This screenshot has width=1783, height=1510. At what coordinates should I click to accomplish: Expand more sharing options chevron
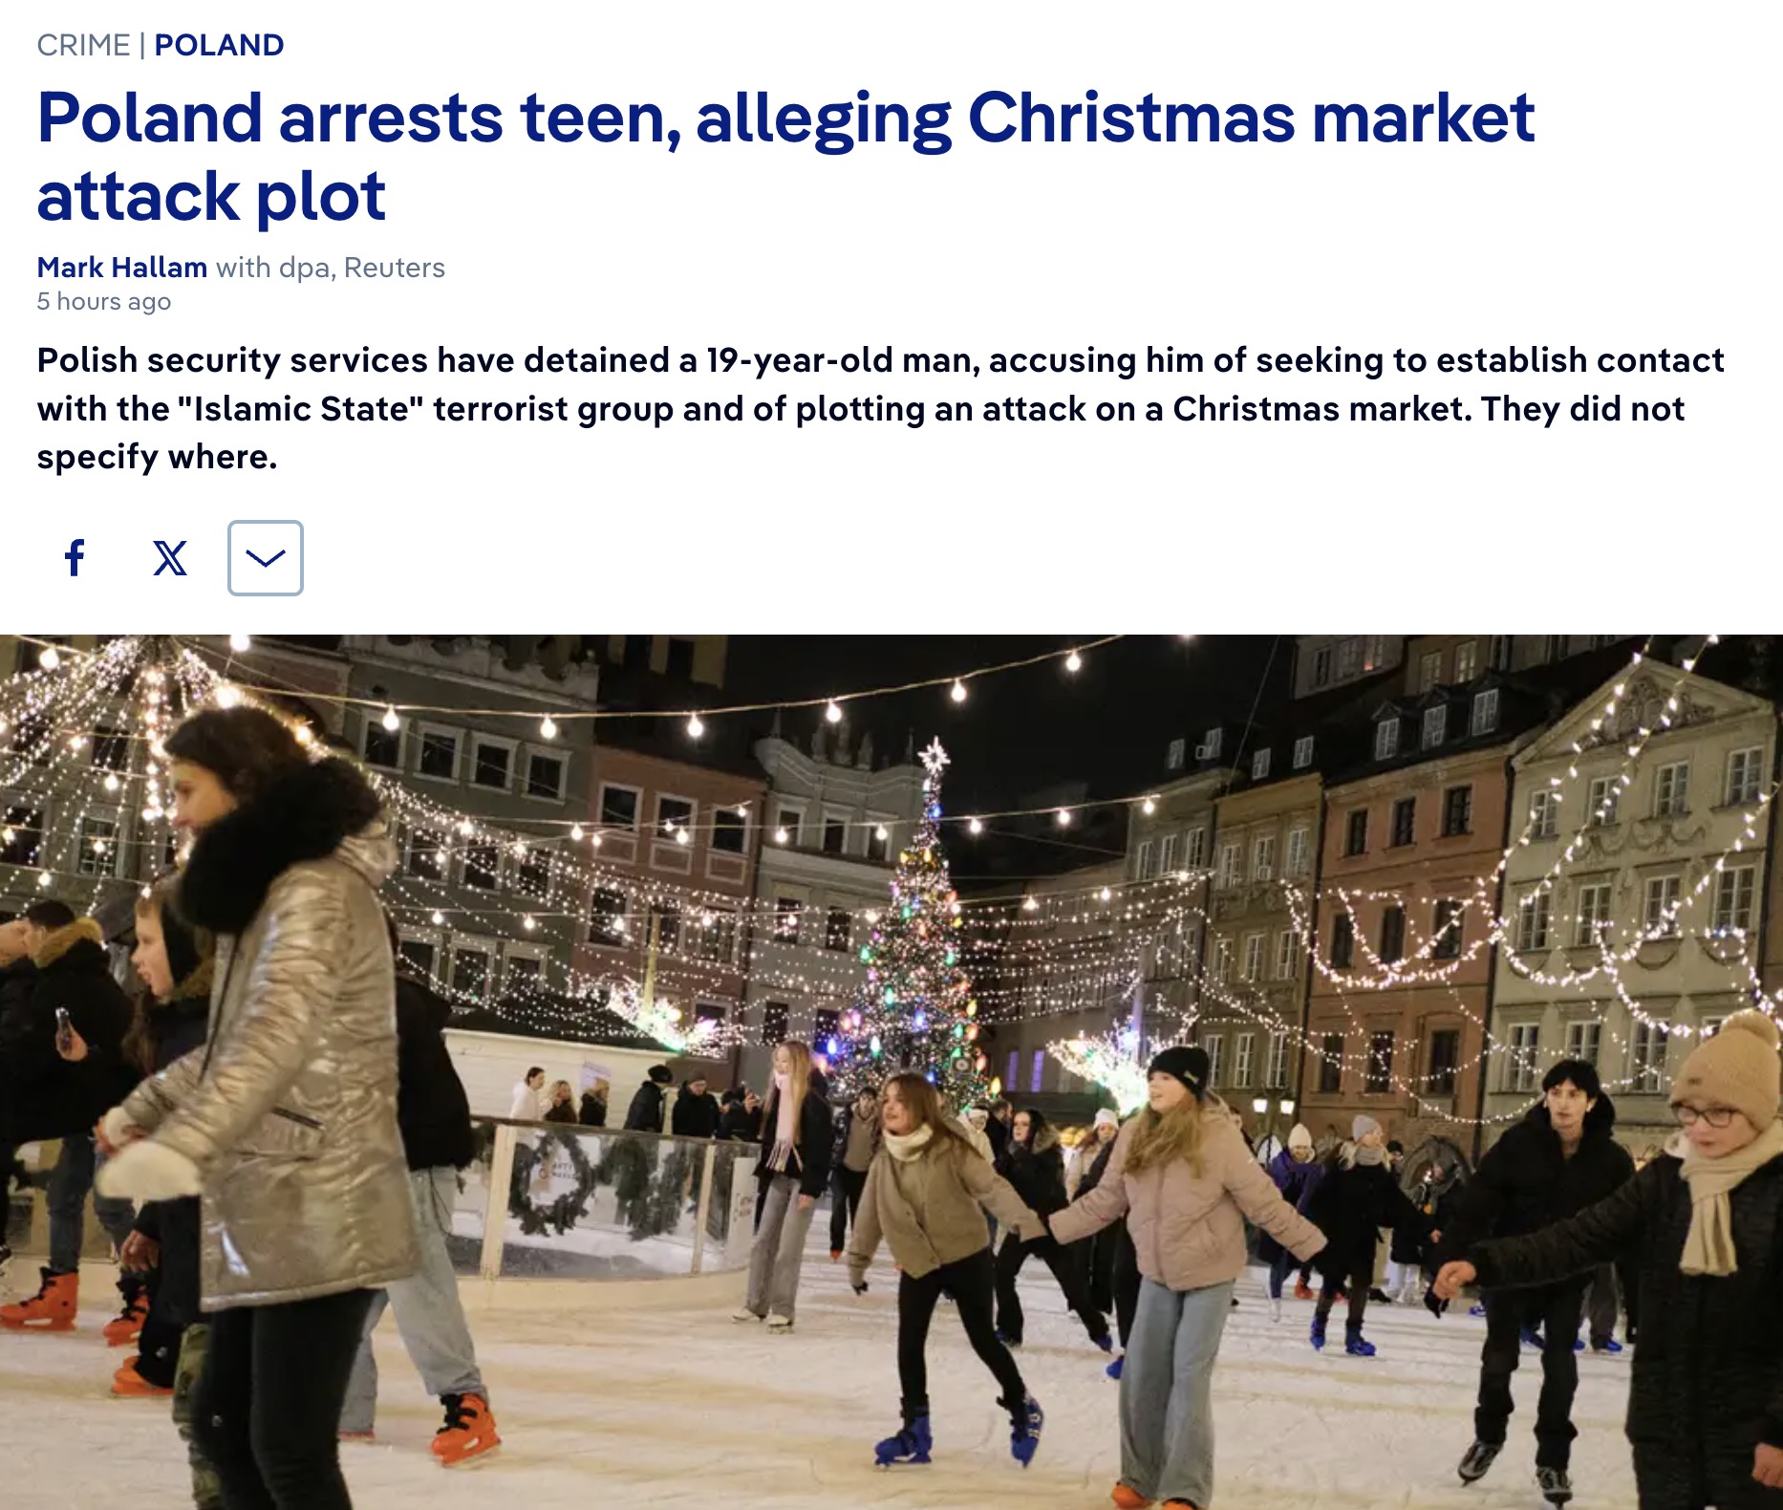pyautogui.click(x=266, y=558)
